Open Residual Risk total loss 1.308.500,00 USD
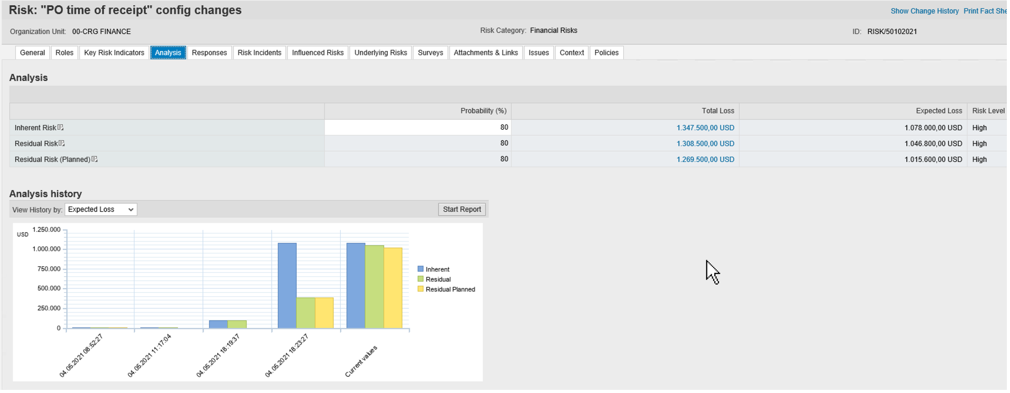Viewport: 1010px width, 393px height. [705, 144]
